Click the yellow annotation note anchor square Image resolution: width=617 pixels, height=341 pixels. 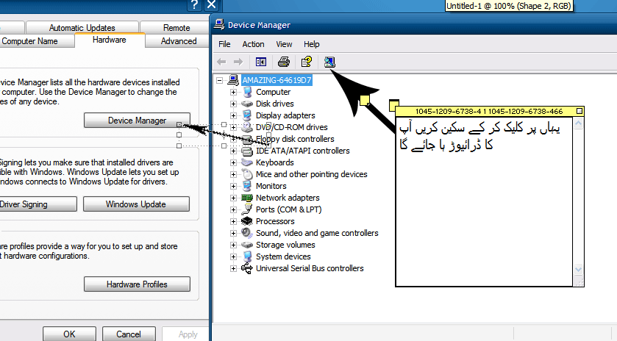[364, 100]
